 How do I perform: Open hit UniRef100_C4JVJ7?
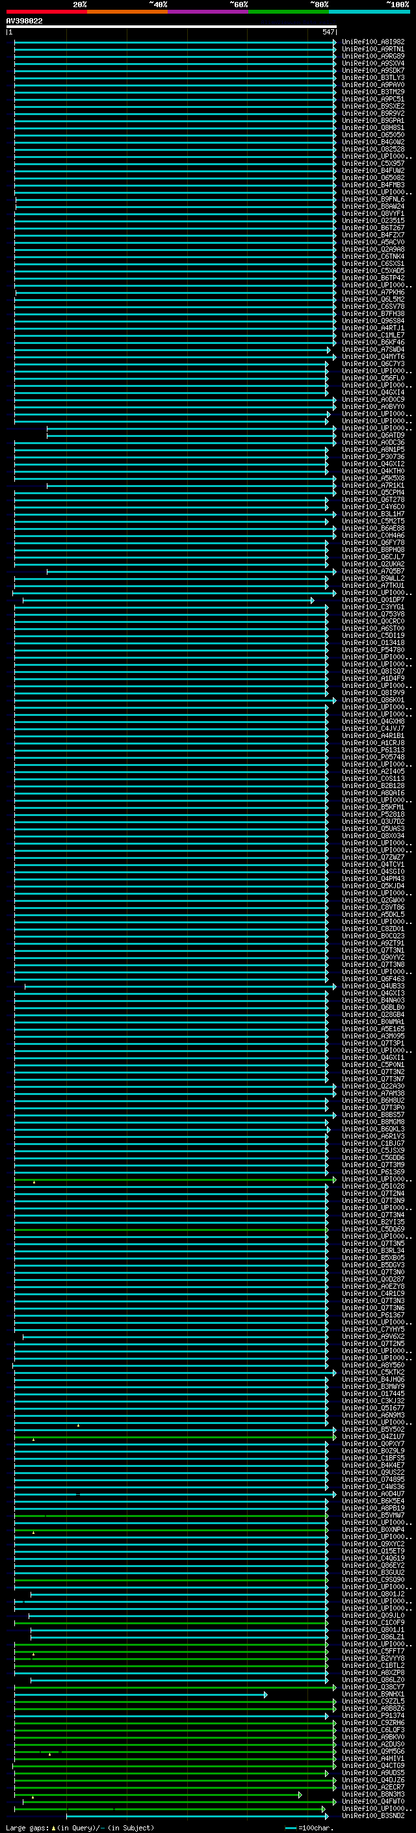[x=373, y=729]
